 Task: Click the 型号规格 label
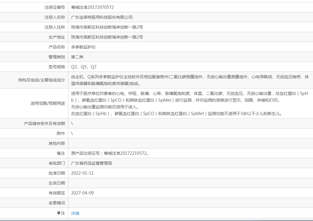tap(57, 67)
